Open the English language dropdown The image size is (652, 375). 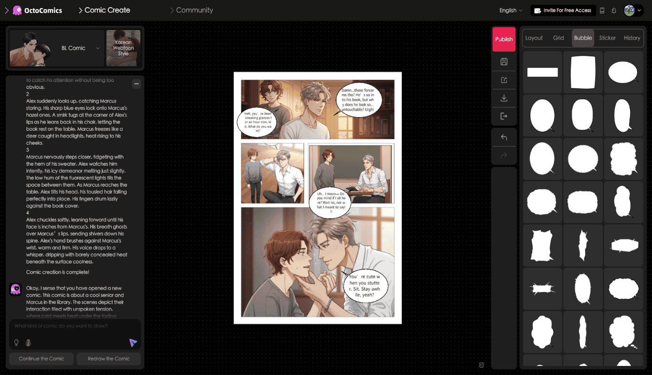511,10
